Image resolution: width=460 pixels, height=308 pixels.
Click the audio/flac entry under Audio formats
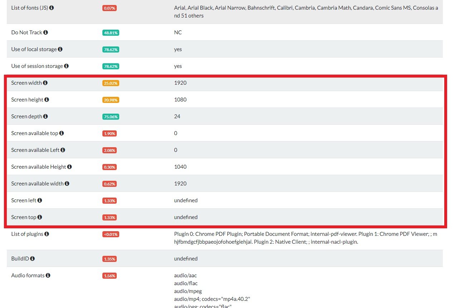pos(186,283)
